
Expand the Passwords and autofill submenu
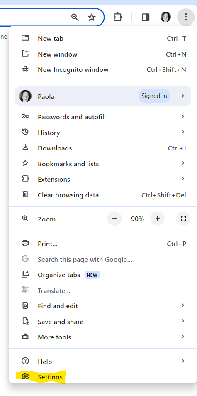click(103, 117)
